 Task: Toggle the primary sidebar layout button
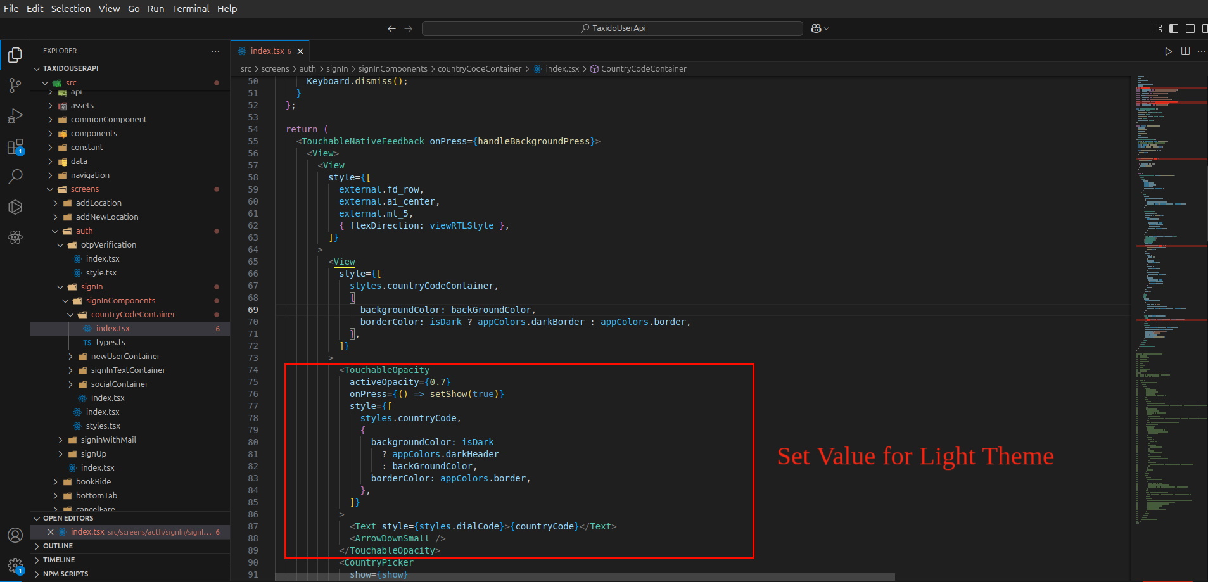[1174, 28]
